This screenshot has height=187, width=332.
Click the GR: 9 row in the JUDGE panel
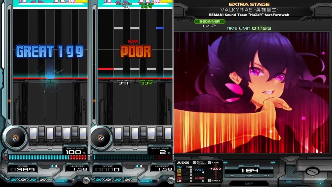[x=184, y=170]
